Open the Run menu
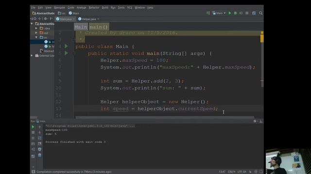This screenshot has height=174, width=311. [x=113, y=8]
